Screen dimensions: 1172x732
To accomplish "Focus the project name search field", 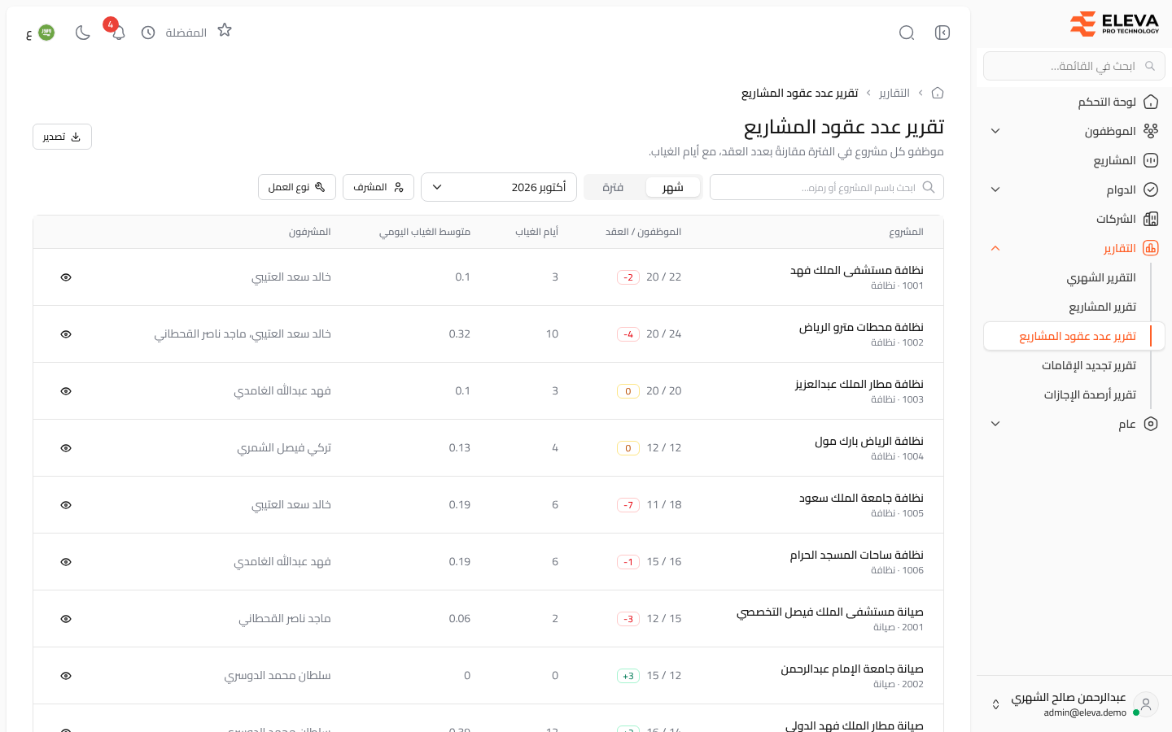I will 827,187.
